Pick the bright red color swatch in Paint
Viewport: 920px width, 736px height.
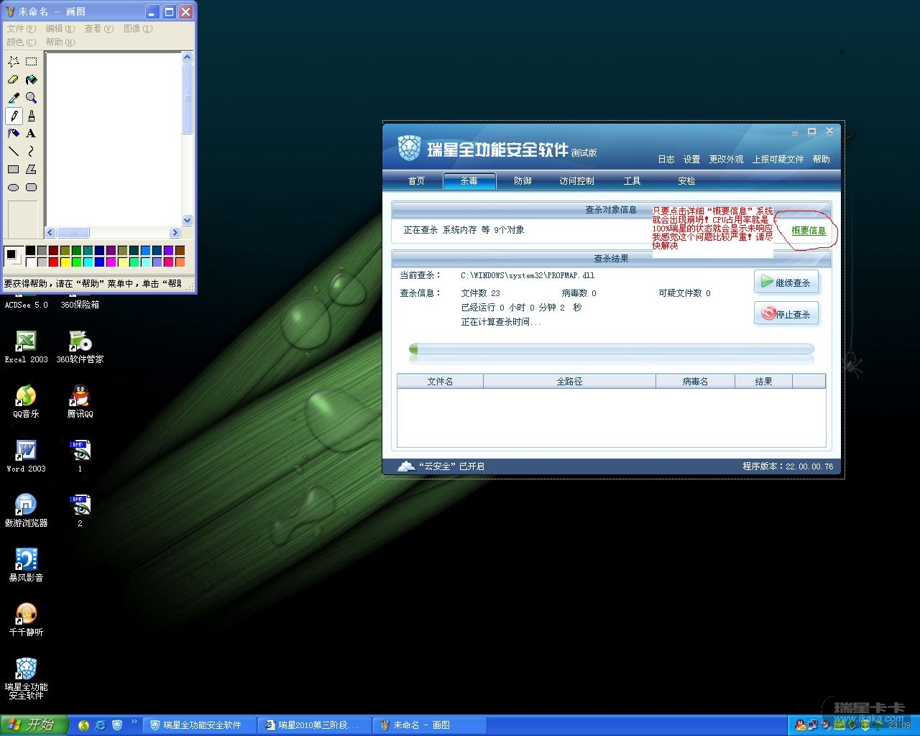pos(53,262)
